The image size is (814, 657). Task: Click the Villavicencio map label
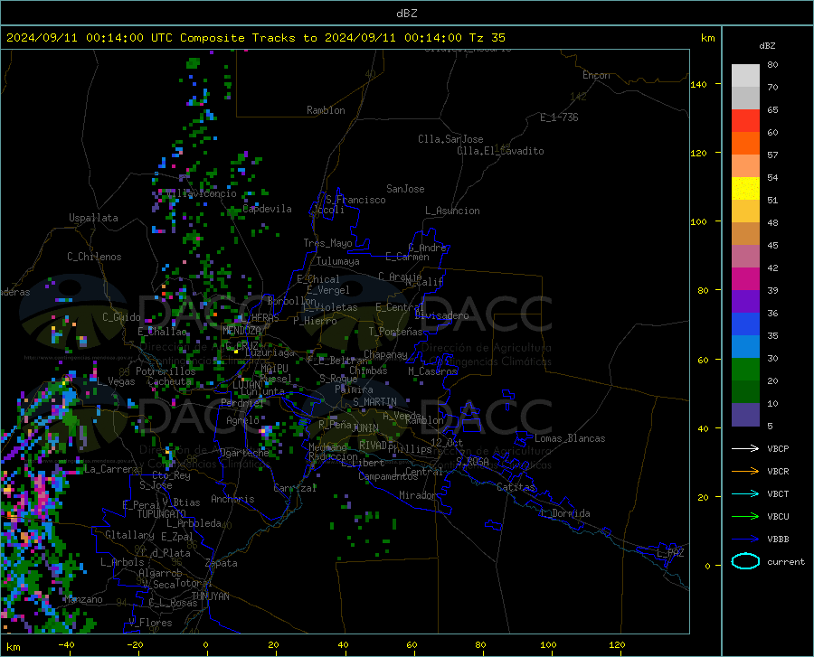(202, 193)
